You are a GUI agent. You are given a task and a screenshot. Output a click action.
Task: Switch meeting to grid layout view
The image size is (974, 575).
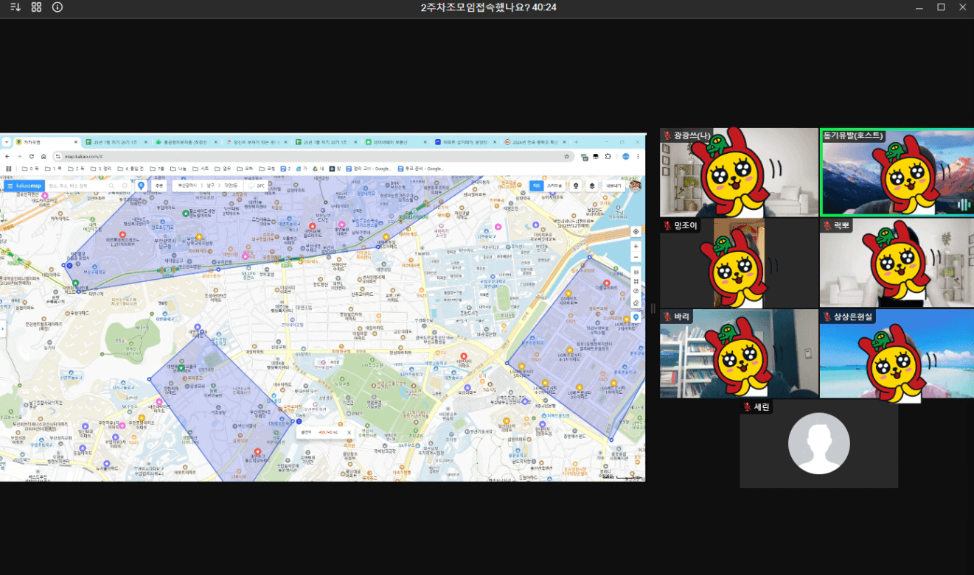tap(36, 7)
